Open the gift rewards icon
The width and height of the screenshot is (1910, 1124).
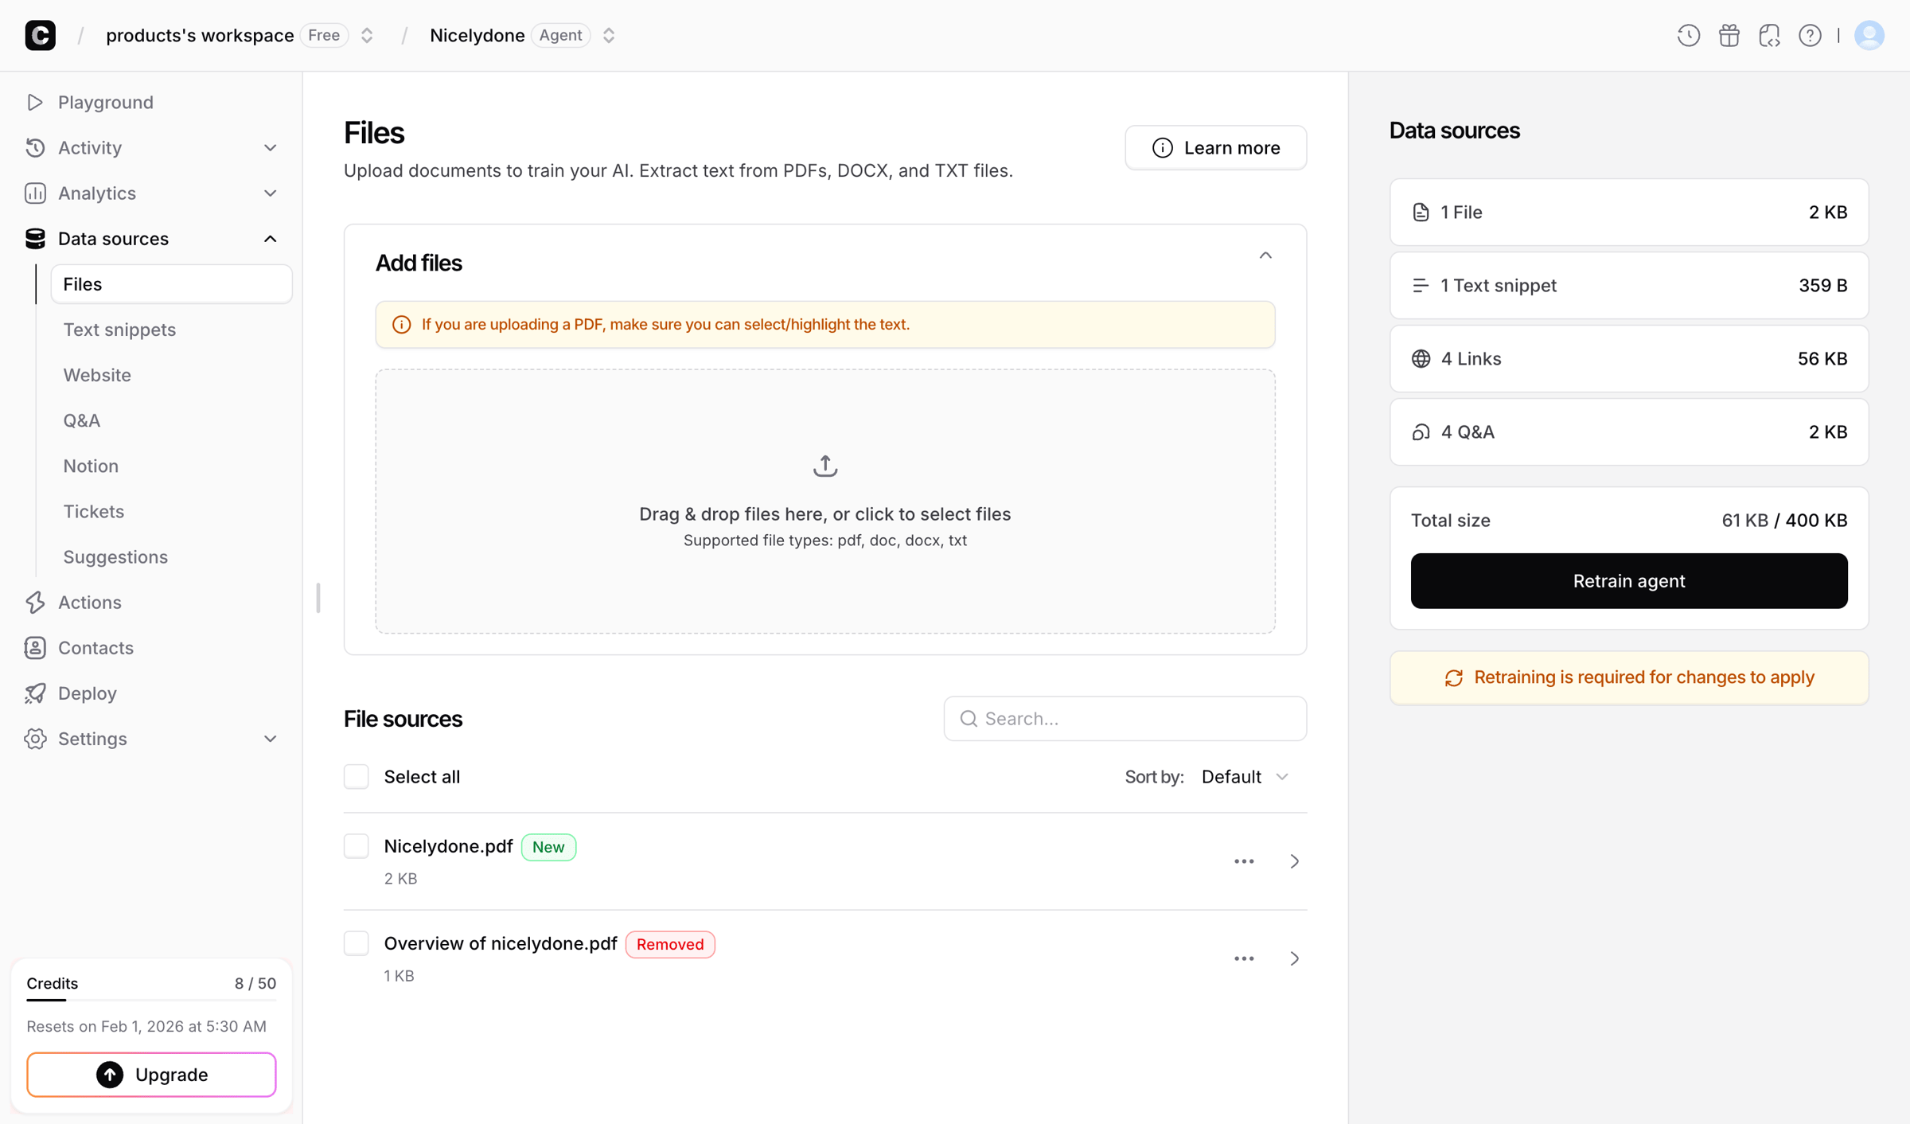point(1729,35)
